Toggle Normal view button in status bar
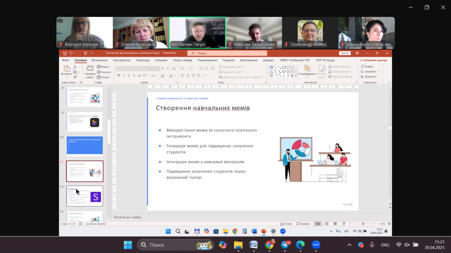 point(318,224)
